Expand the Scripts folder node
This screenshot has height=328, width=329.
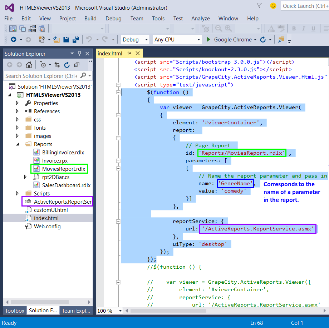click(x=17, y=193)
